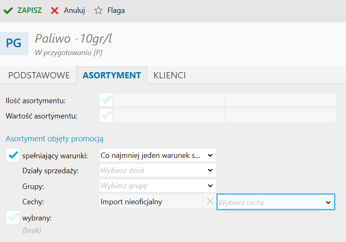Toggle the Ilość asortymentu checkbox
The image size is (346, 242).
[x=106, y=100]
